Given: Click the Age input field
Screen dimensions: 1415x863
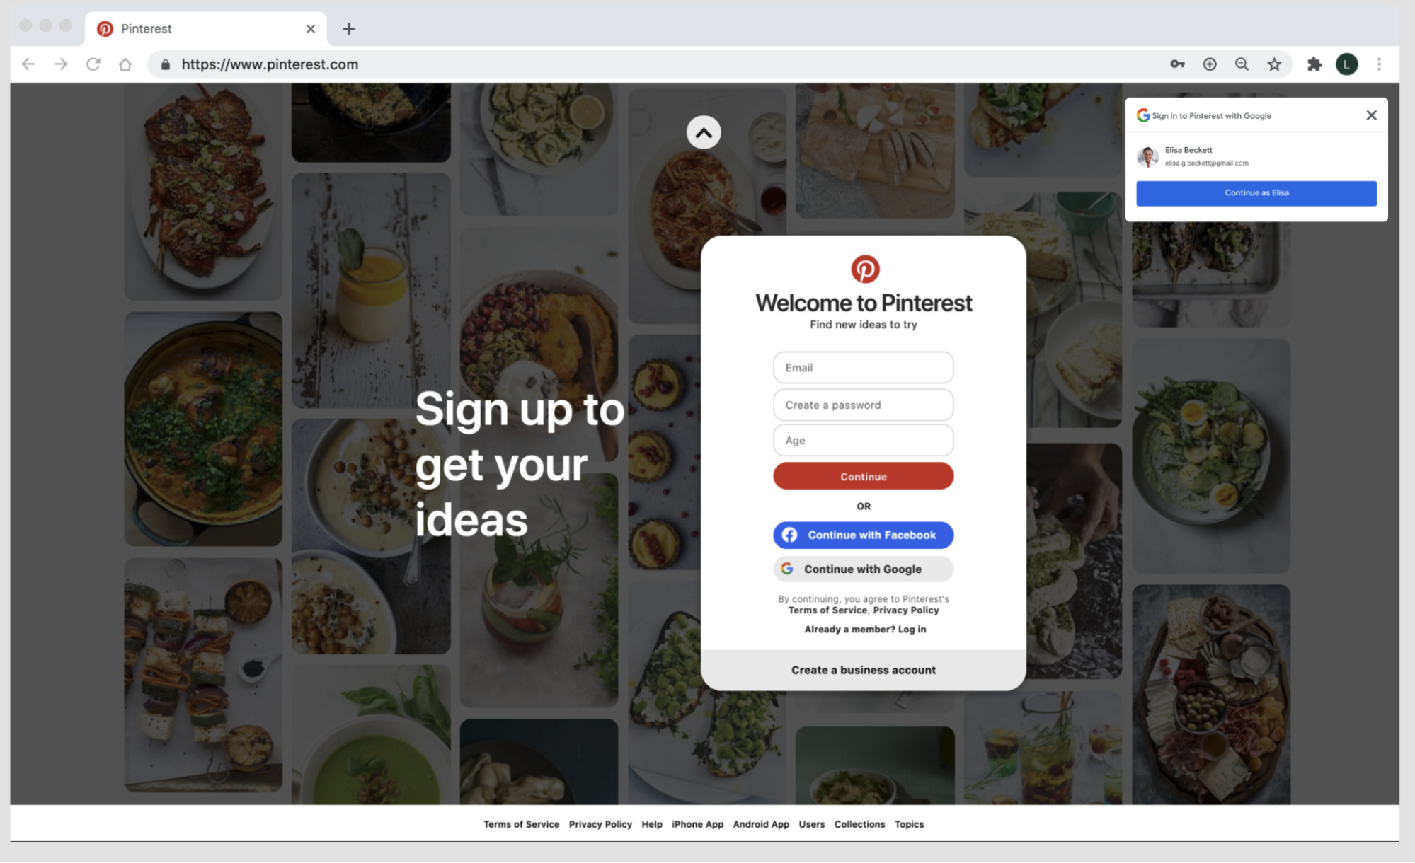Looking at the screenshot, I should click(863, 439).
